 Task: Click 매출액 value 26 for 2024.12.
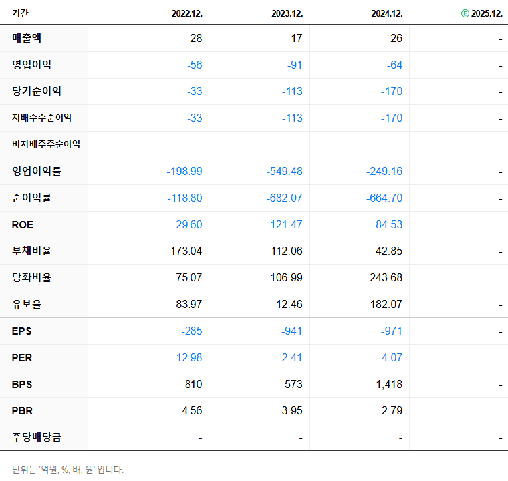[x=396, y=38]
